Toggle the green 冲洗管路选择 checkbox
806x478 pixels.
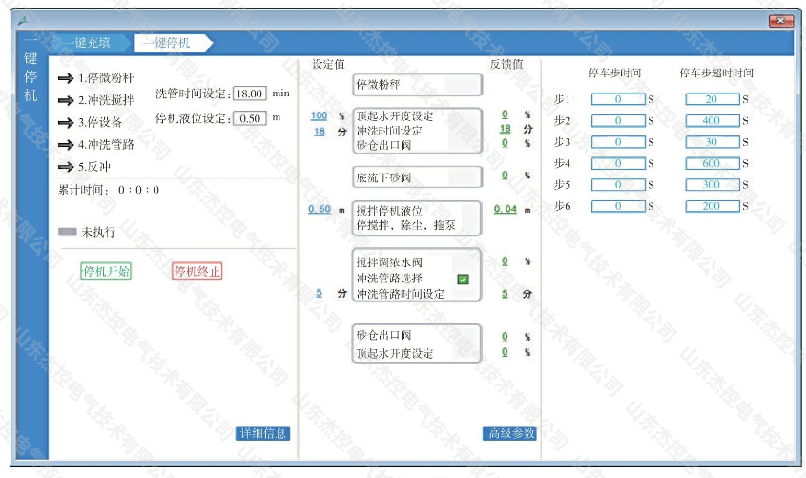coord(463,280)
